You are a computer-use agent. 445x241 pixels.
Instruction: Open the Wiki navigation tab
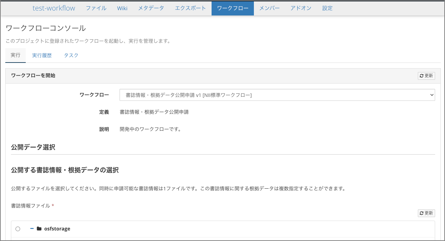point(122,8)
